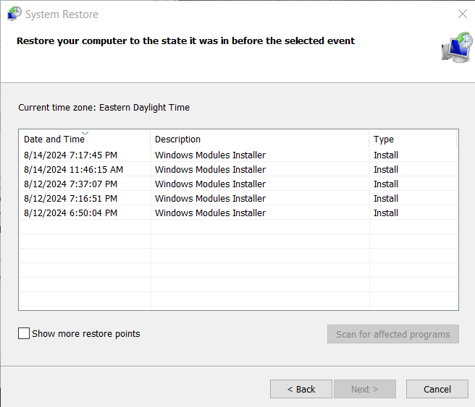Enable Show more restore points checkbox
The image size is (475, 407).
pos(24,333)
